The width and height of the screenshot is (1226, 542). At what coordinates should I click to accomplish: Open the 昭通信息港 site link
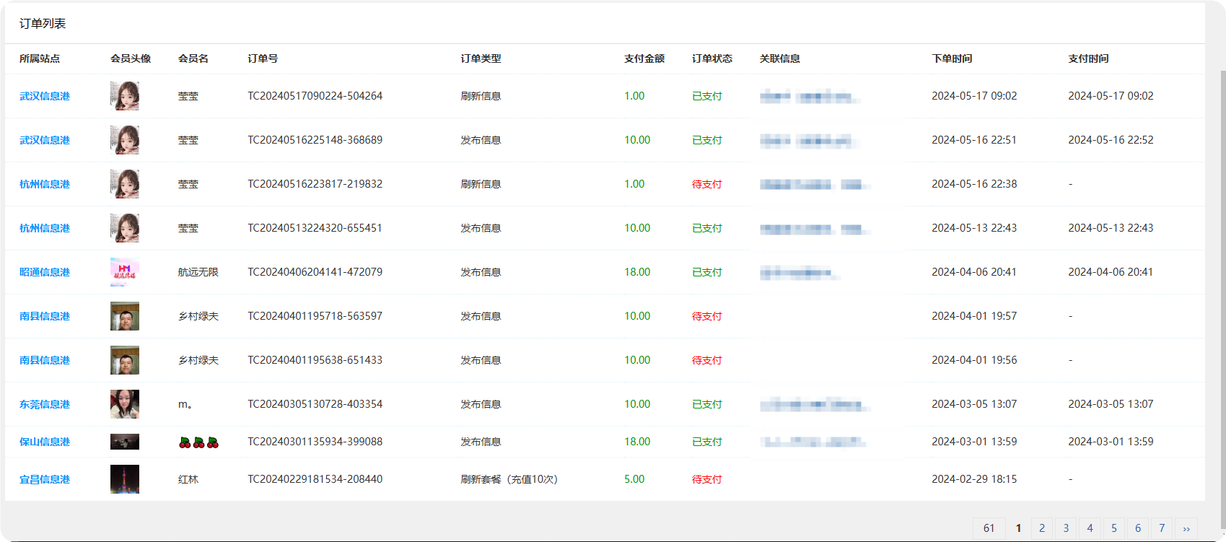(45, 272)
